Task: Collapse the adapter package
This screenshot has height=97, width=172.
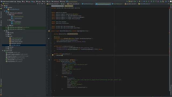Action: (x=8, y=20)
